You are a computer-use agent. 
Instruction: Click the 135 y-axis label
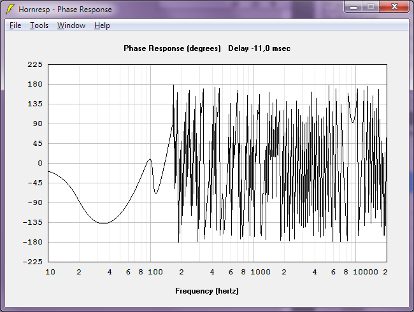click(x=35, y=104)
